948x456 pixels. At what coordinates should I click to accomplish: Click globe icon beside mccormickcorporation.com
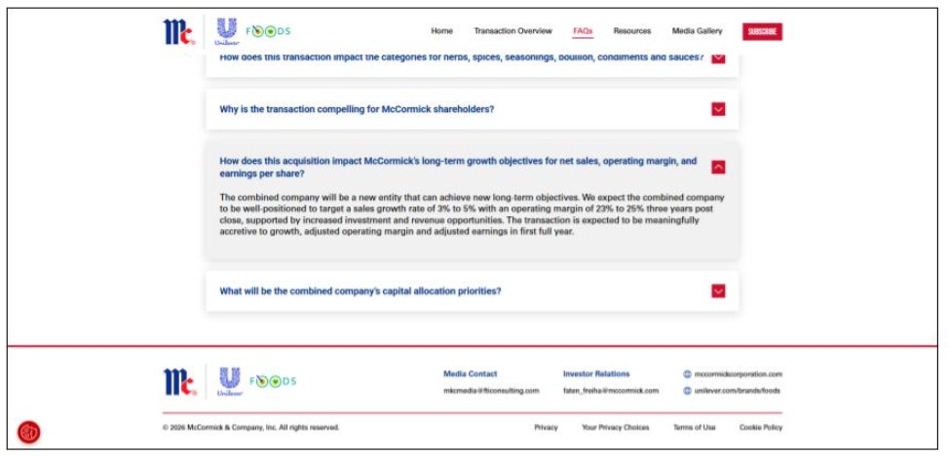(688, 374)
